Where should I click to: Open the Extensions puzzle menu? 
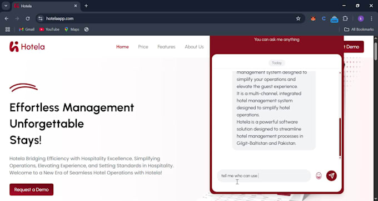point(345,18)
